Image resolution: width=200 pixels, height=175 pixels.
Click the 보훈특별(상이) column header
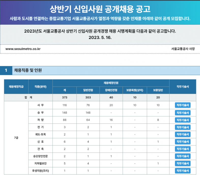tap(135, 90)
